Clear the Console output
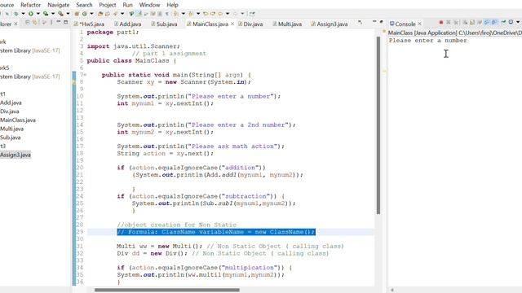Screen dimensions: 522x293 [465, 22]
